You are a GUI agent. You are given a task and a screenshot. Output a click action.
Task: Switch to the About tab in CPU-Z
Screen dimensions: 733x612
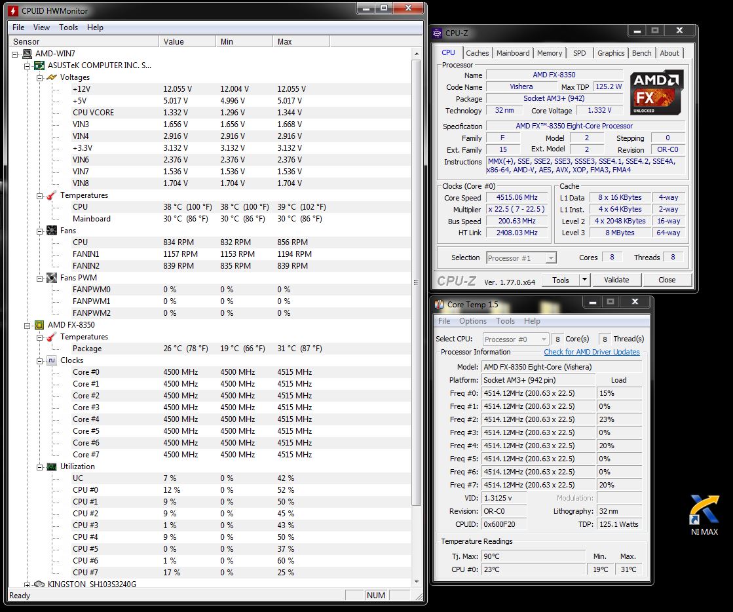[669, 53]
